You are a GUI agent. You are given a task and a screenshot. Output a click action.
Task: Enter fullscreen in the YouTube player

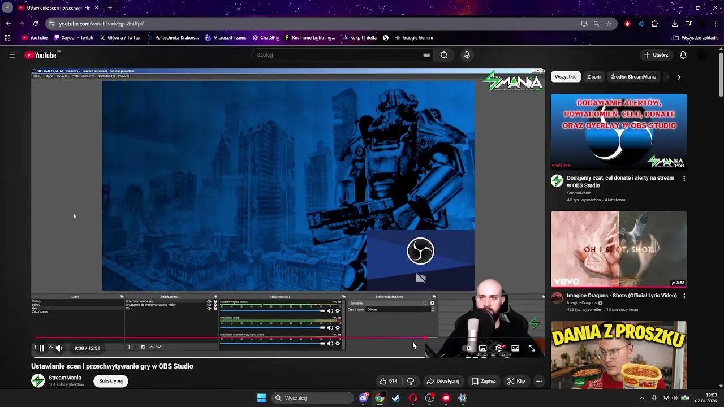[x=532, y=348]
